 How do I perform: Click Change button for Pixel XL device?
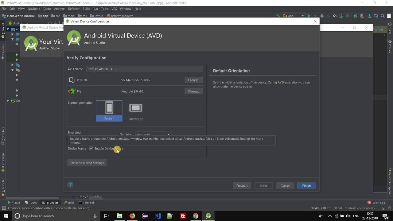click(x=194, y=80)
